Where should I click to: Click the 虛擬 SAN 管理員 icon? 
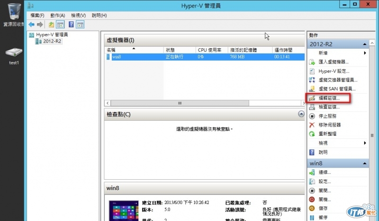tap(312, 89)
